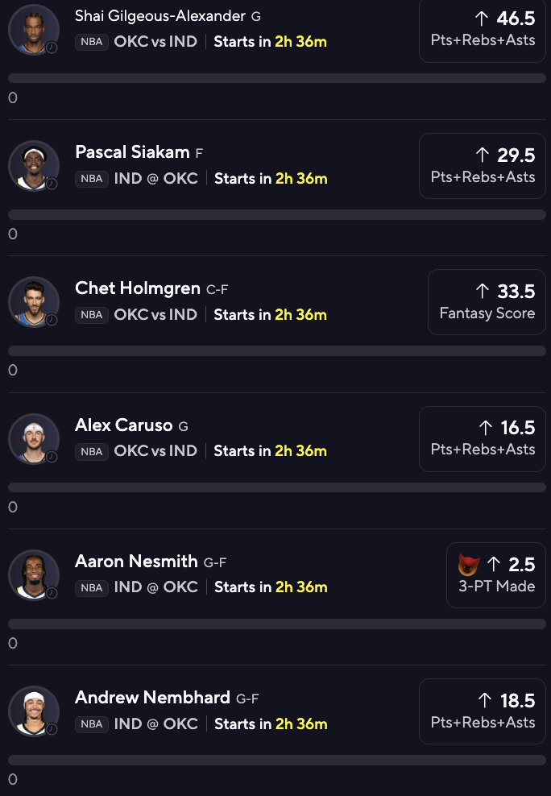Click the progress bar below Alex Caruso
The width and height of the screenshot is (551, 796).
pos(277,487)
